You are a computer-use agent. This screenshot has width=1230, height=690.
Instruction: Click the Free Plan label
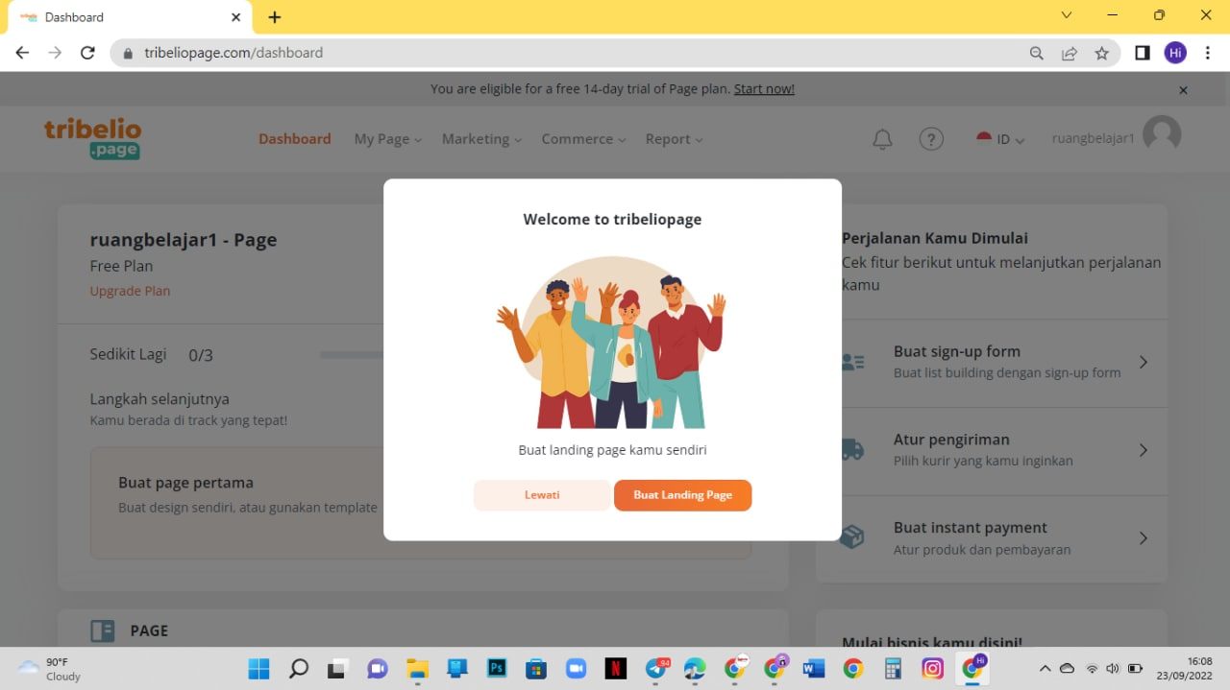[x=121, y=266]
